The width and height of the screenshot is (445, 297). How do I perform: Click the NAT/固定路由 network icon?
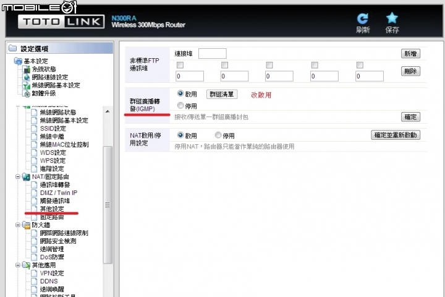click(x=27, y=177)
